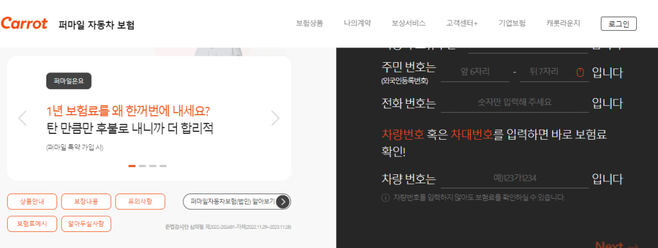Viewport: 658px width, 248px height.
Task: Click the 로그인 button
Action: [619, 24]
